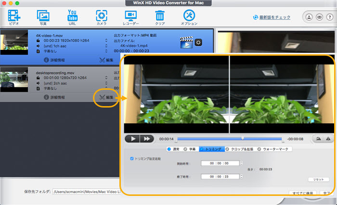This screenshot has width=337, height=205.
Task: Click the 終了時間 end time field
Action: (220, 177)
